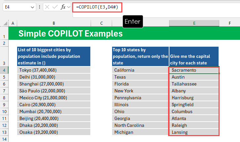Select the Pennsylvania cell
This screenshot has height=142, width=240.
tap(140, 98)
